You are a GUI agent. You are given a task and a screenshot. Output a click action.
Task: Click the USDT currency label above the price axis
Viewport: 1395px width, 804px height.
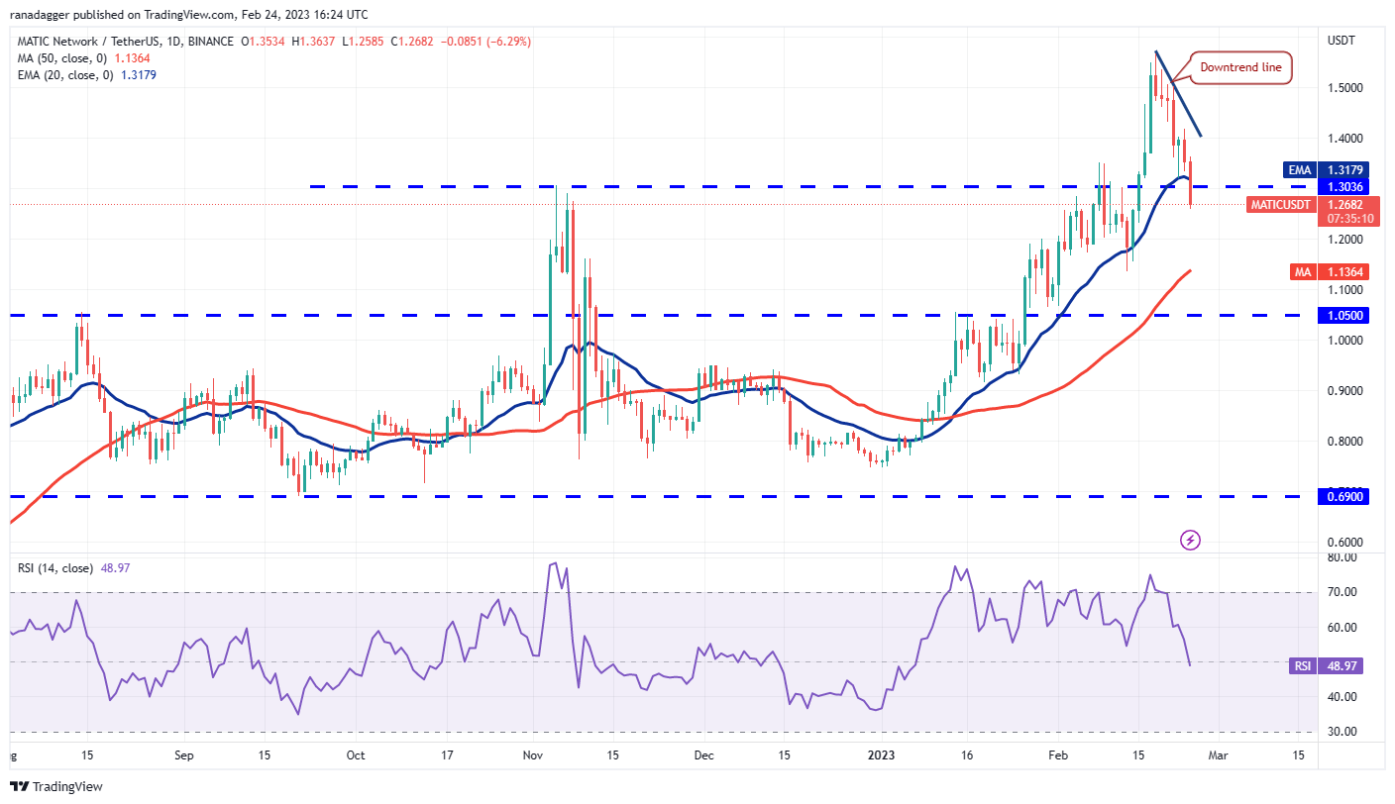(1341, 40)
